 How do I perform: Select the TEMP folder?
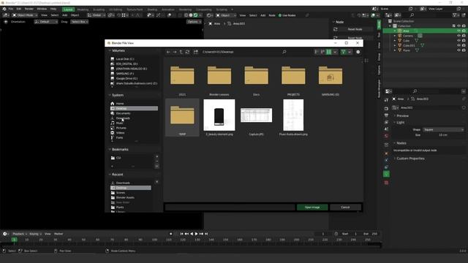pyautogui.click(x=182, y=118)
